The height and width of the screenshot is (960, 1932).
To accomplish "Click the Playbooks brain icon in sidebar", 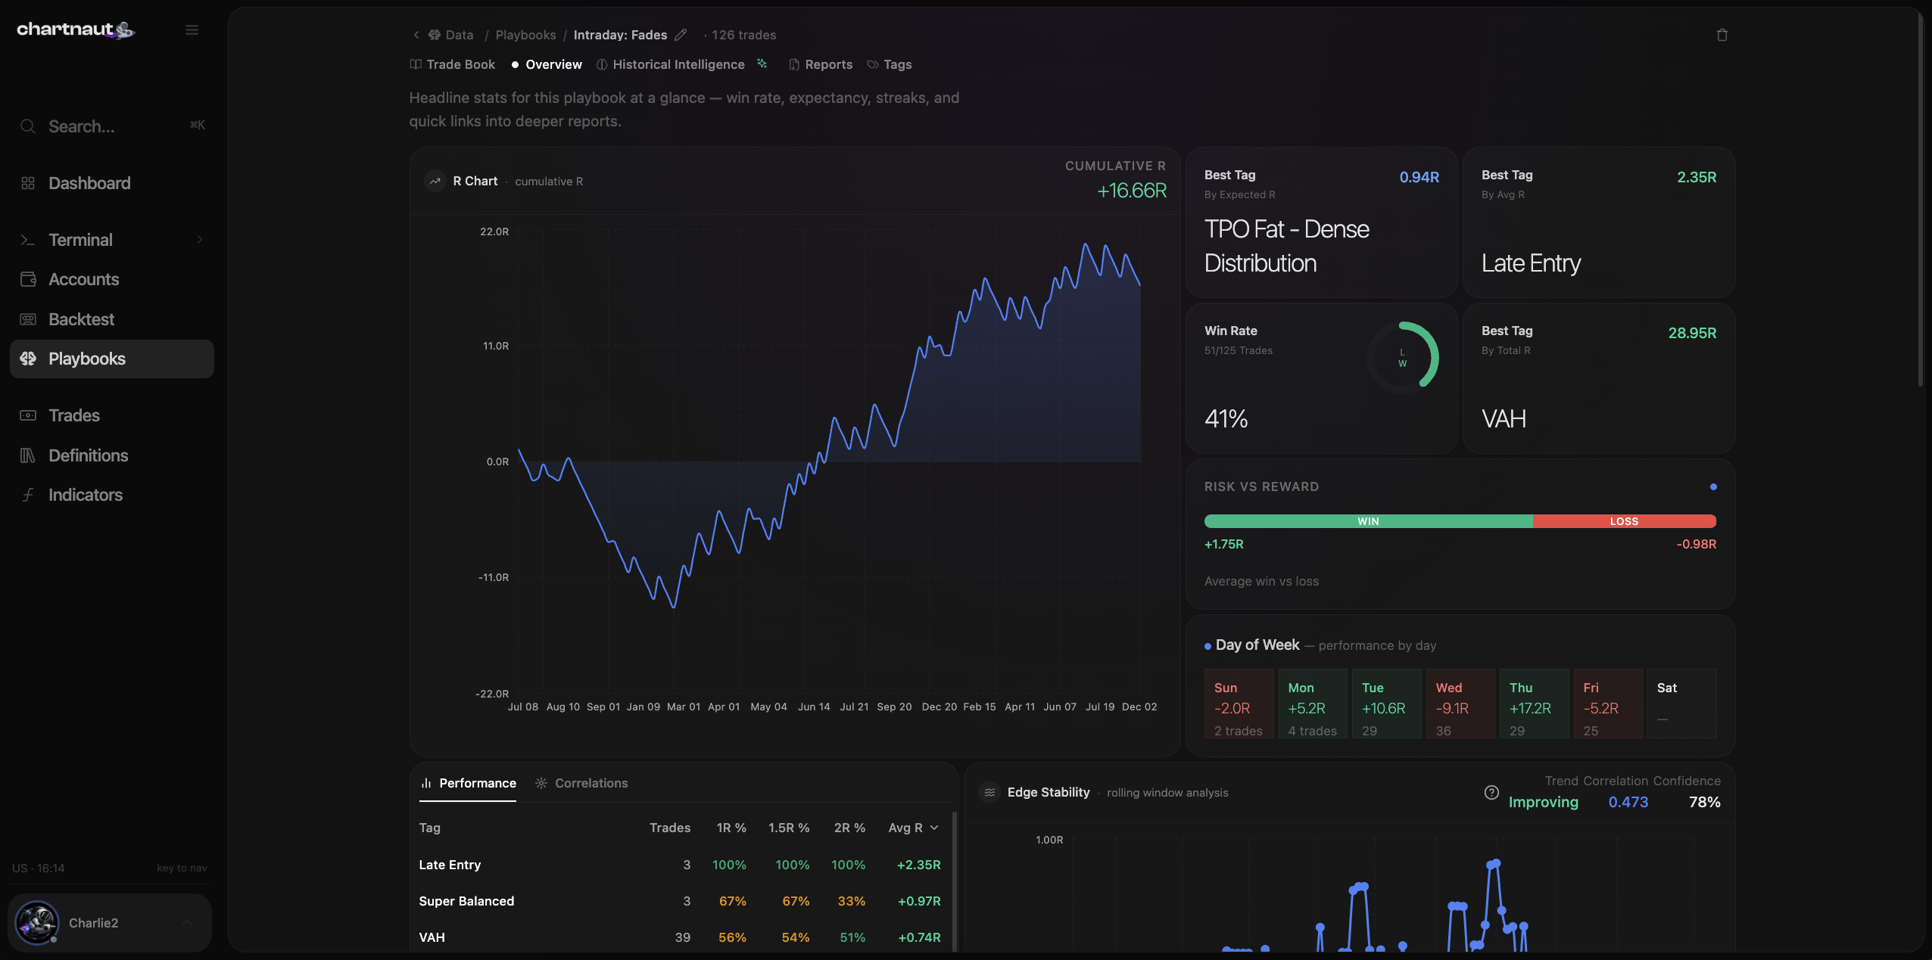I will (x=28, y=359).
